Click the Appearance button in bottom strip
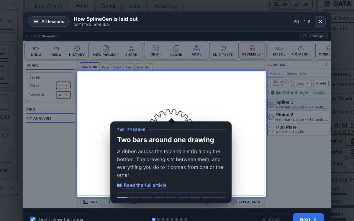This screenshot has height=221, width=354. 247,202
